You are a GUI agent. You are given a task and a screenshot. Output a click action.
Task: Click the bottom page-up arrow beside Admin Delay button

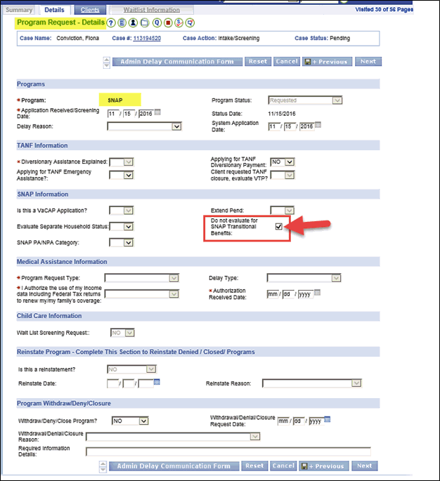click(103, 464)
